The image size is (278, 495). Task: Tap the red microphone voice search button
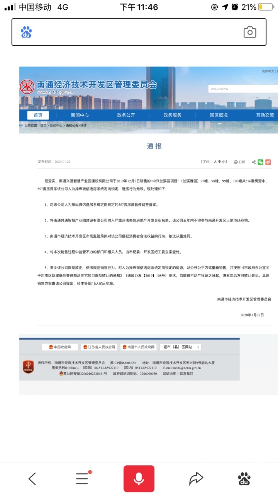click(139, 479)
